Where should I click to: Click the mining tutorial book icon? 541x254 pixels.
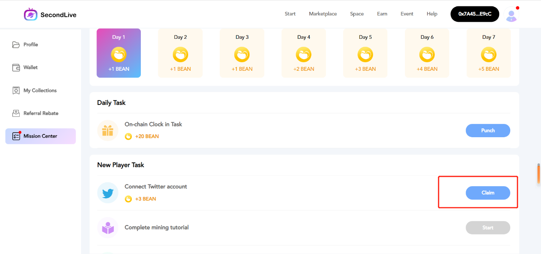tap(108, 228)
